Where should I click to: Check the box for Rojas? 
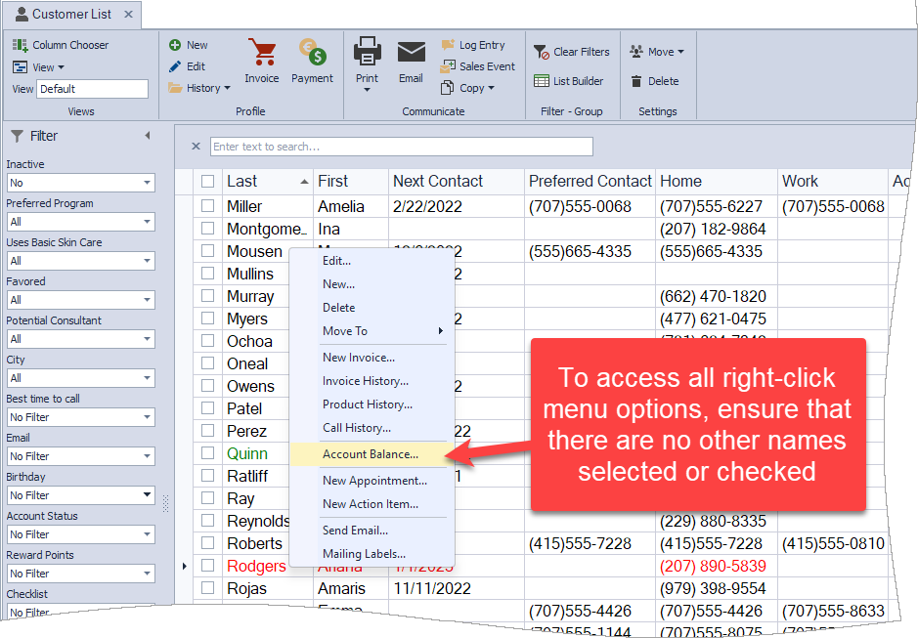[208, 587]
